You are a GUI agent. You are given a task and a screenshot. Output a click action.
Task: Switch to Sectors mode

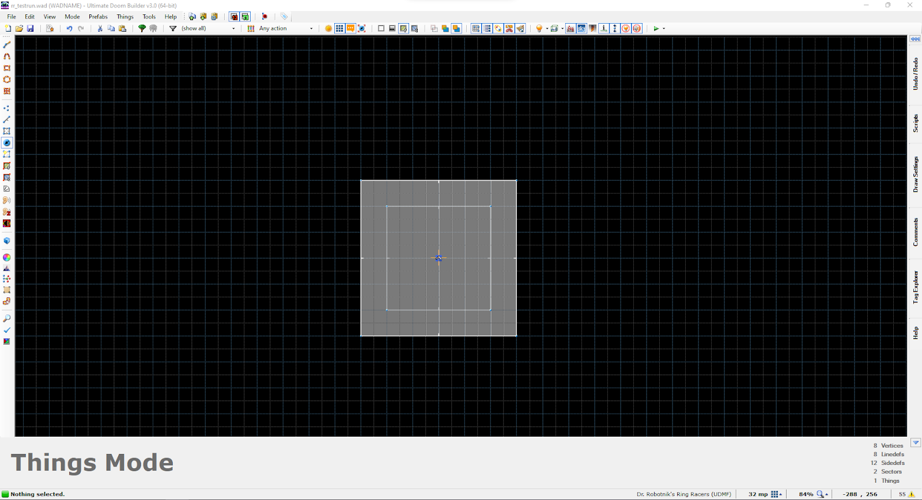point(7,131)
